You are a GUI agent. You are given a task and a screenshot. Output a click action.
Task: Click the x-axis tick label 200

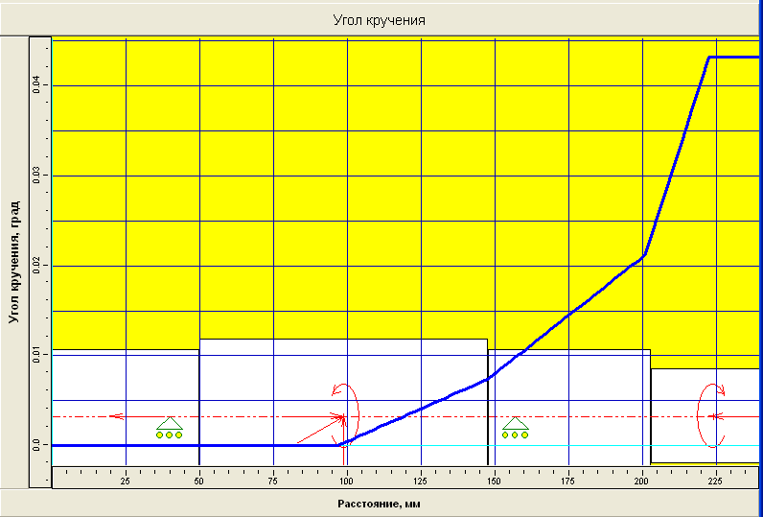642,482
